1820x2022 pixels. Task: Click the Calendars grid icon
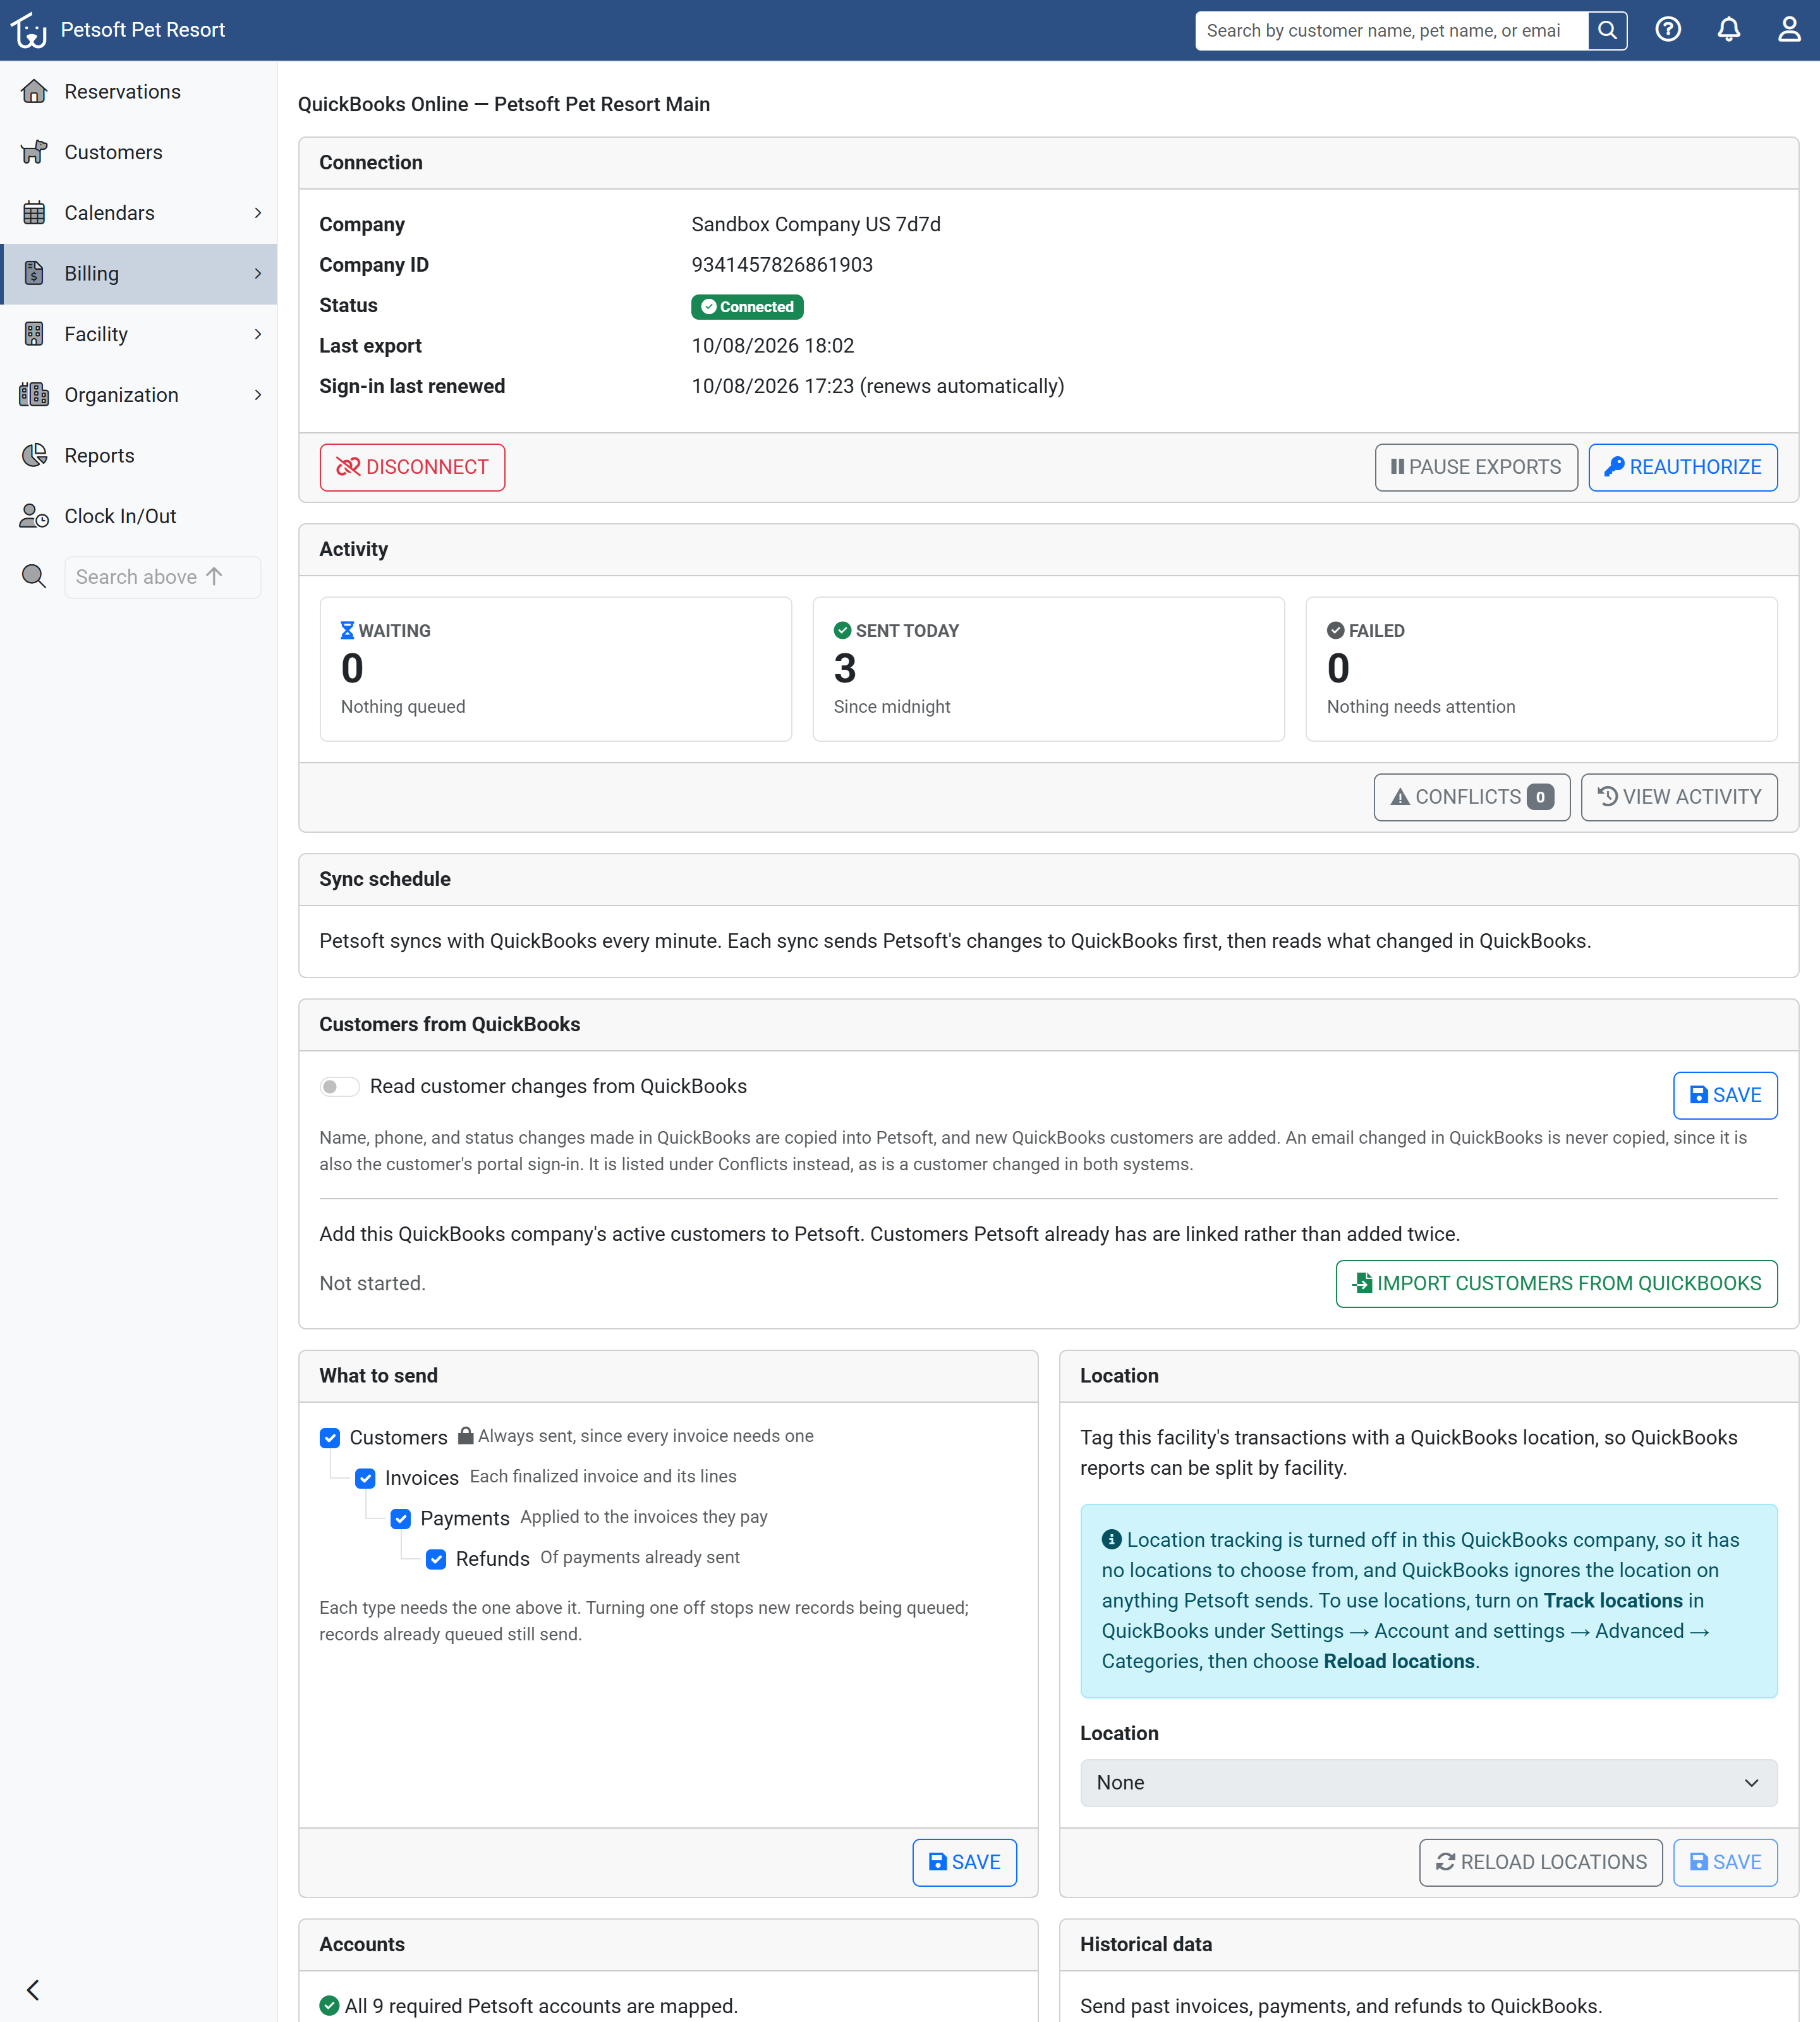tap(34, 213)
